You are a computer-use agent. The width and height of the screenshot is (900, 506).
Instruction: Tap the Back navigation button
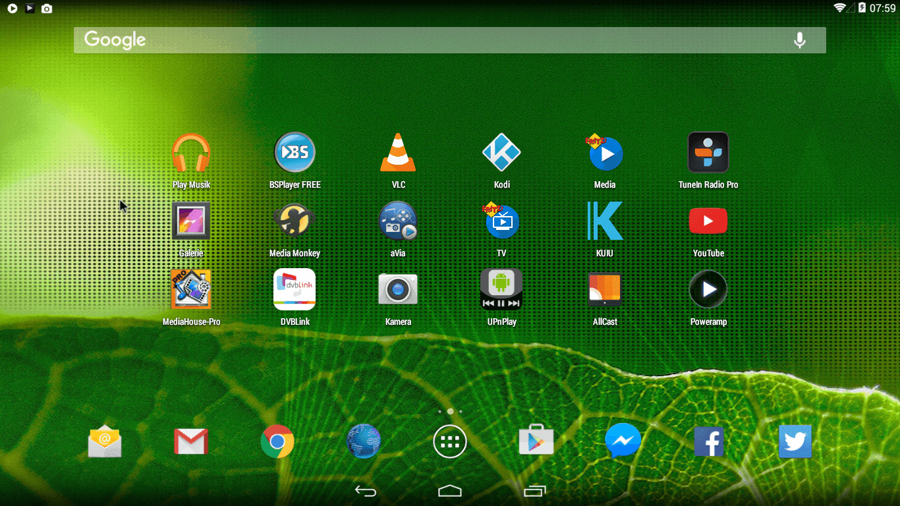366,491
